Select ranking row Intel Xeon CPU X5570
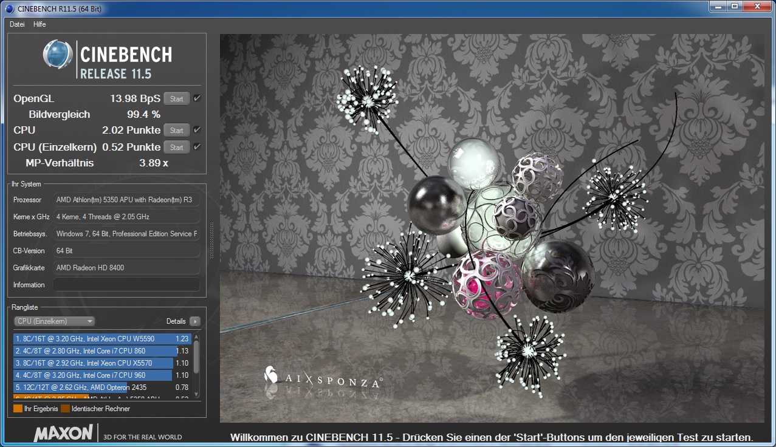This screenshot has width=776, height=447. [102, 363]
